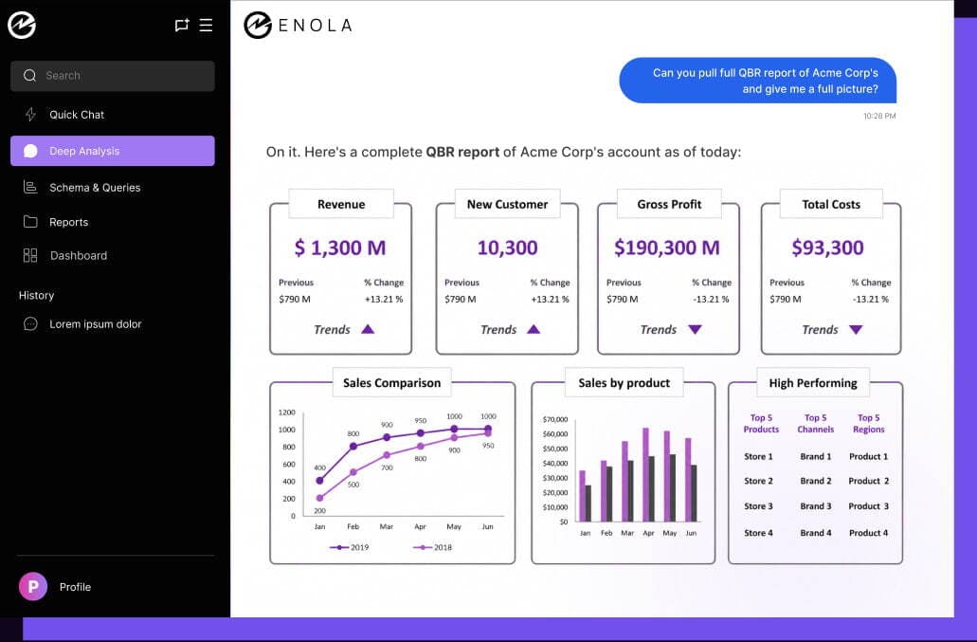Click the 10:28 PM message timestamp
Screen dimensions: 977x642
879,116
